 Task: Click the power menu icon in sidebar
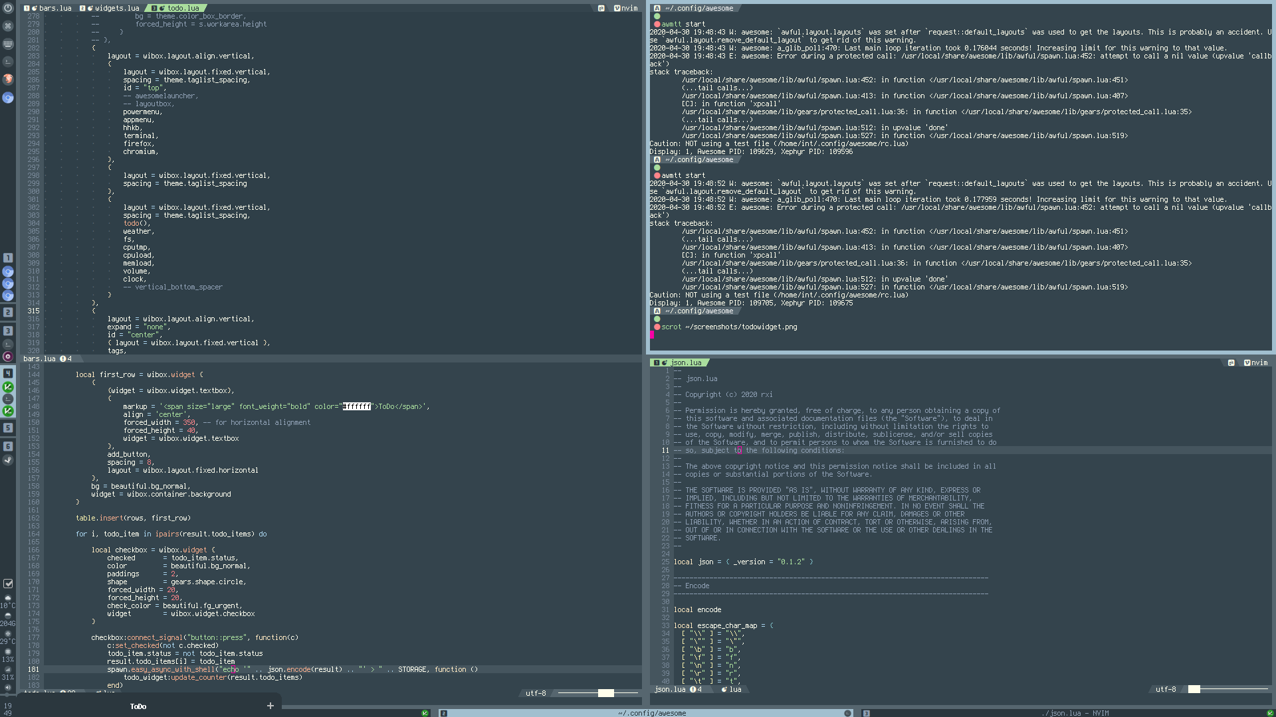point(8,9)
